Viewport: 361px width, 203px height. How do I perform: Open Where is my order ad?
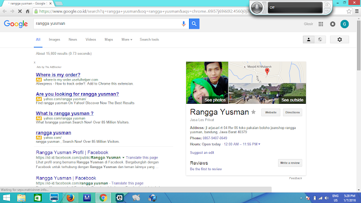coord(58,75)
